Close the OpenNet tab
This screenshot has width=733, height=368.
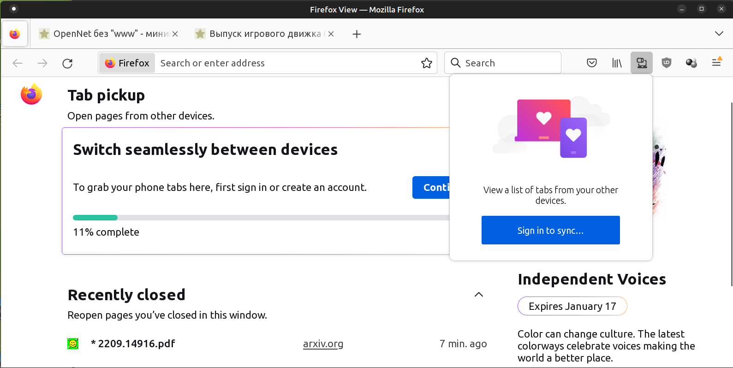(x=175, y=34)
